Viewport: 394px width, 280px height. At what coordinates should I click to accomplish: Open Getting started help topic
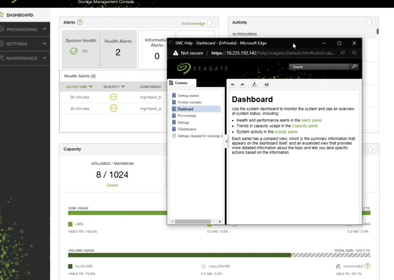(188, 95)
